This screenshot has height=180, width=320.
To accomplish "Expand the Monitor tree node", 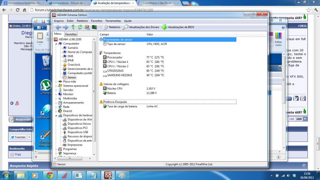I will coord(56,94).
